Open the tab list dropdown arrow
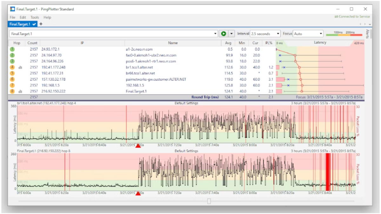The height and width of the screenshot is (214, 381). [370, 24]
